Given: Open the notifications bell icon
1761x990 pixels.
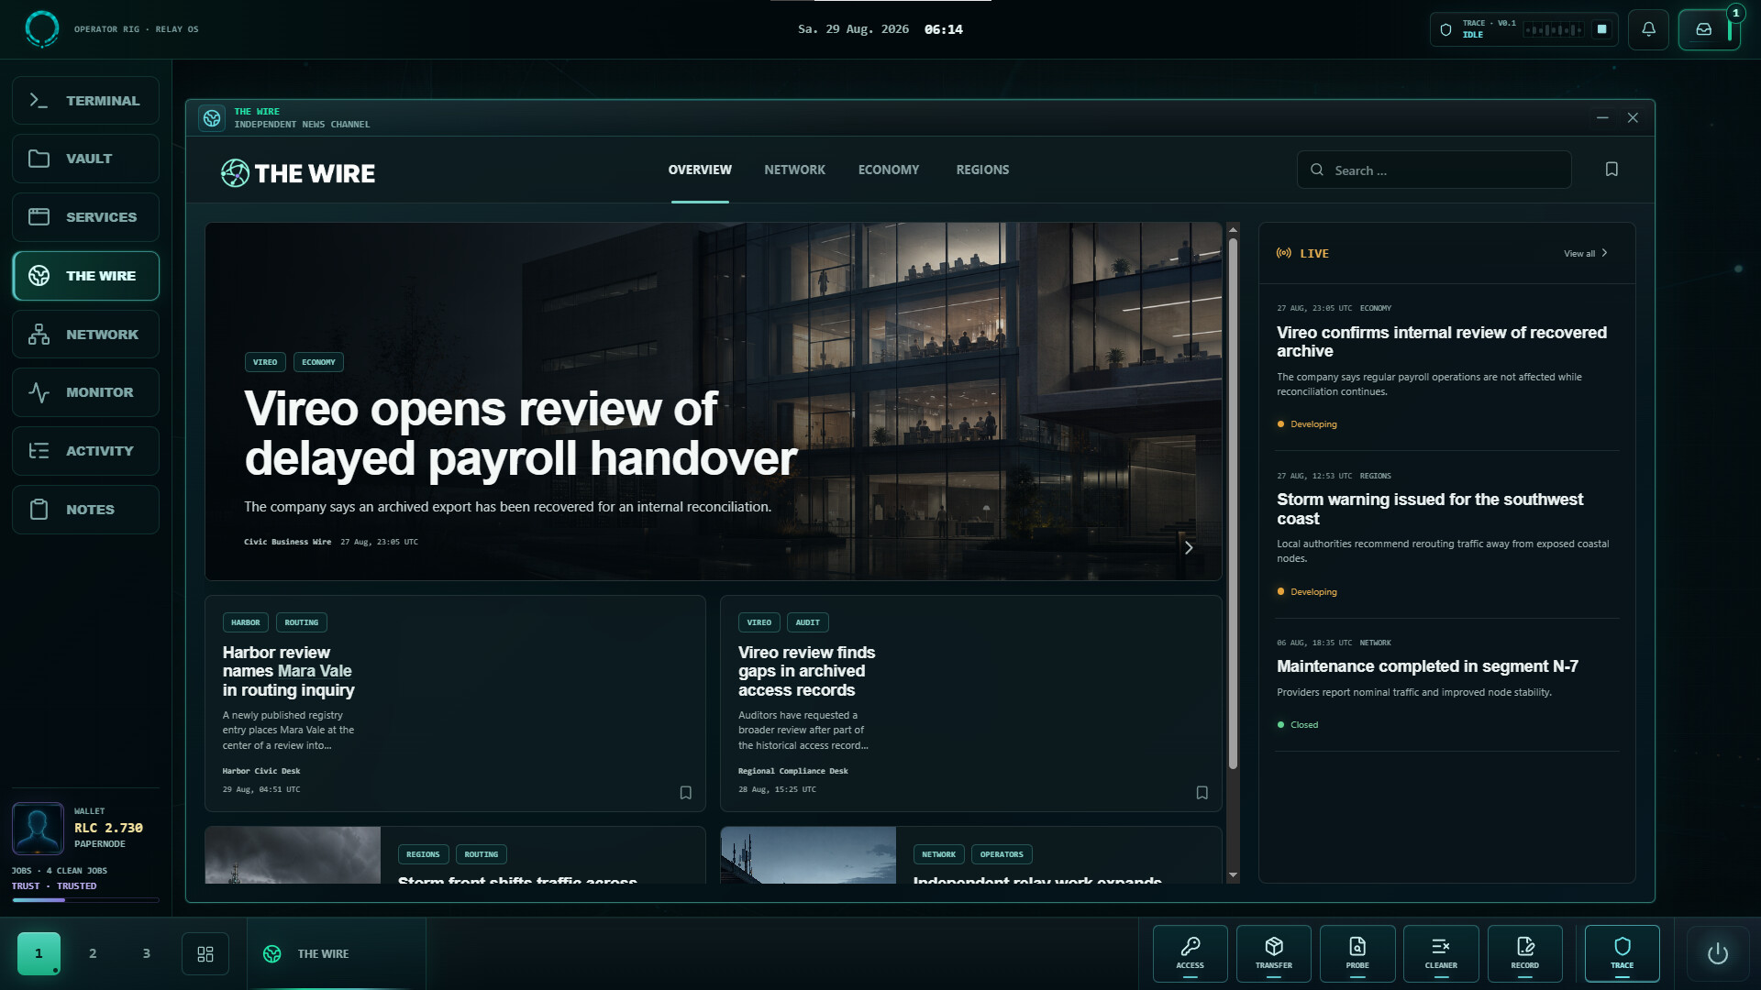Looking at the screenshot, I should tap(1648, 29).
